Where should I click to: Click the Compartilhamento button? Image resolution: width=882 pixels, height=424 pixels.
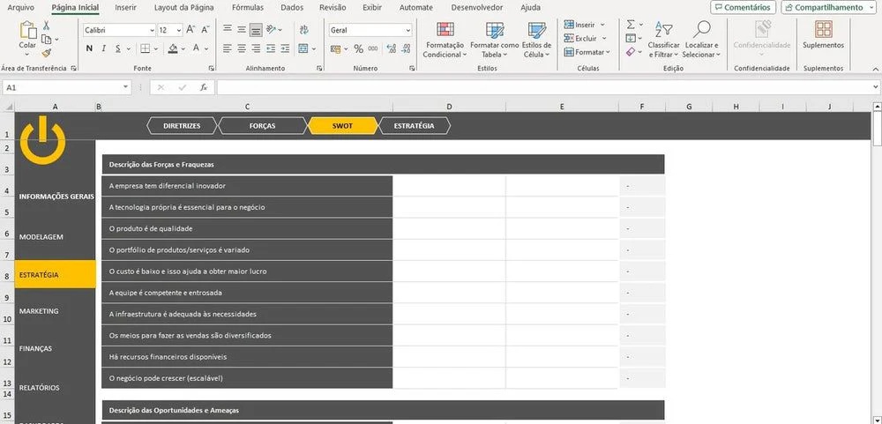coord(830,7)
